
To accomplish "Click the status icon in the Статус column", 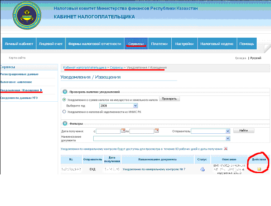I will tap(202, 169).
